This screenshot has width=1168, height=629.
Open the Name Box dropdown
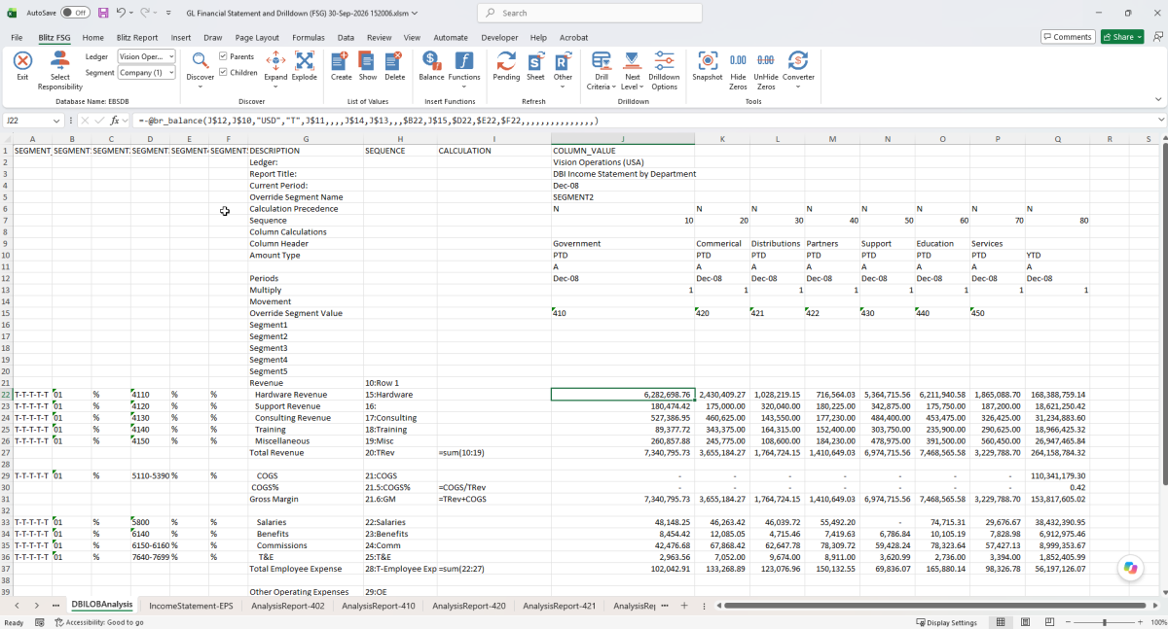[x=56, y=121]
